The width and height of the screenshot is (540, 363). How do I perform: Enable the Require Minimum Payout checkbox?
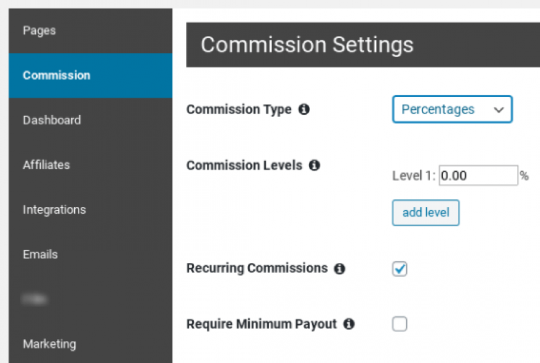[x=400, y=324]
